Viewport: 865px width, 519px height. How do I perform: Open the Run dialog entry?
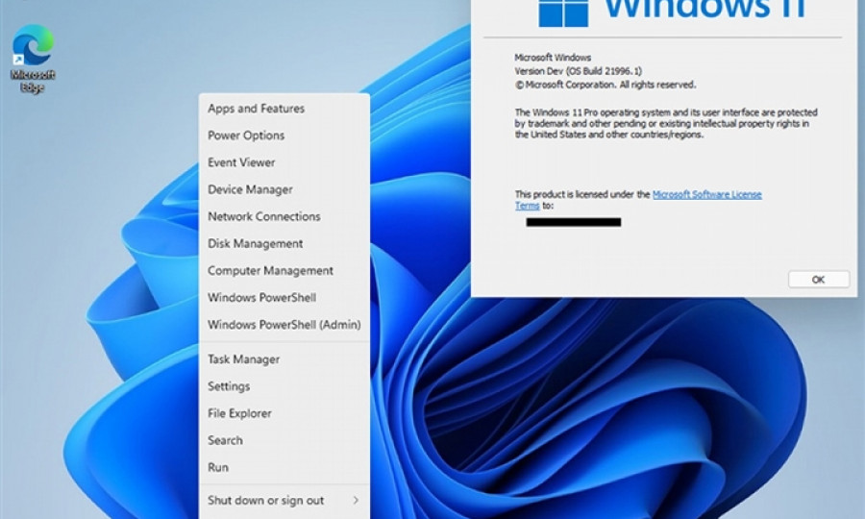coord(218,467)
